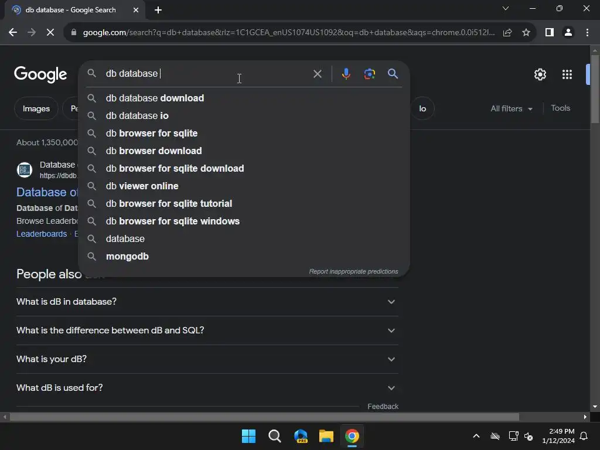Image resolution: width=600 pixels, height=450 pixels.
Task: Open clock and date flyout
Action: (558, 436)
